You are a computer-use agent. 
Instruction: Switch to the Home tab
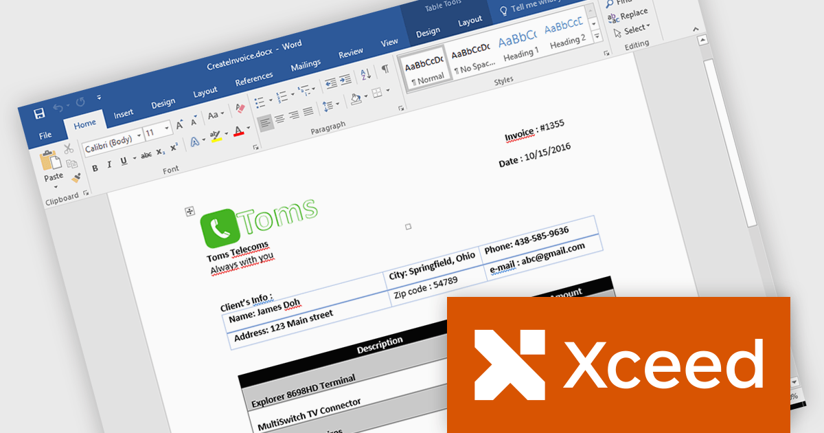coord(84,124)
